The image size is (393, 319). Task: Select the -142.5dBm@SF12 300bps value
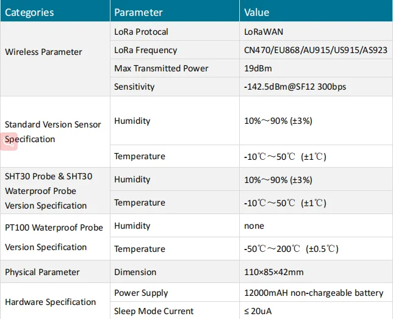click(295, 87)
